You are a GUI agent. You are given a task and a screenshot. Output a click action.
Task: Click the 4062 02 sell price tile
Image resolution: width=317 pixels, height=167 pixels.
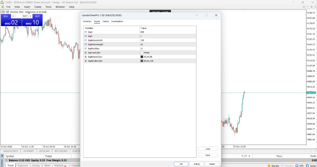tap(11, 22)
